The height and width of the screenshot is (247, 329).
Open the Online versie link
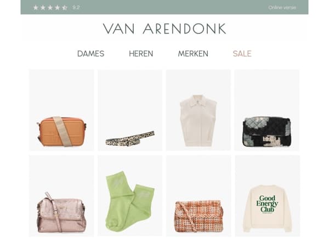point(282,8)
